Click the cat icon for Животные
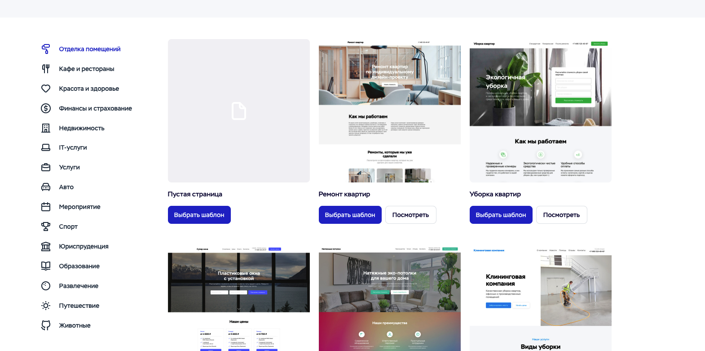The width and height of the screenshot is (705, 351). tap(46, 325)
